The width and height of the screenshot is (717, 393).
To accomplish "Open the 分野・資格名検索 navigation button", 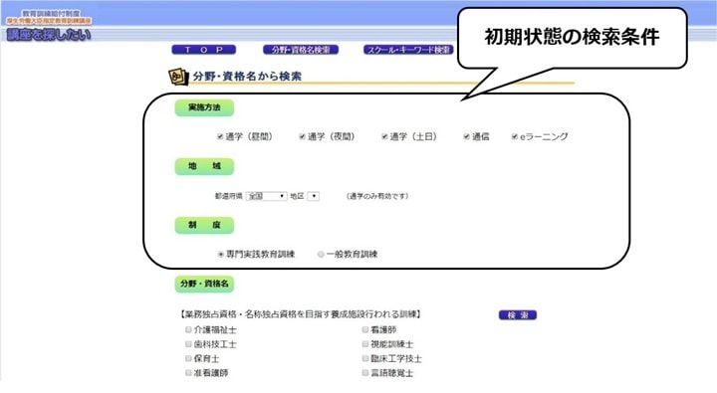I will click(x=301, y=50).
